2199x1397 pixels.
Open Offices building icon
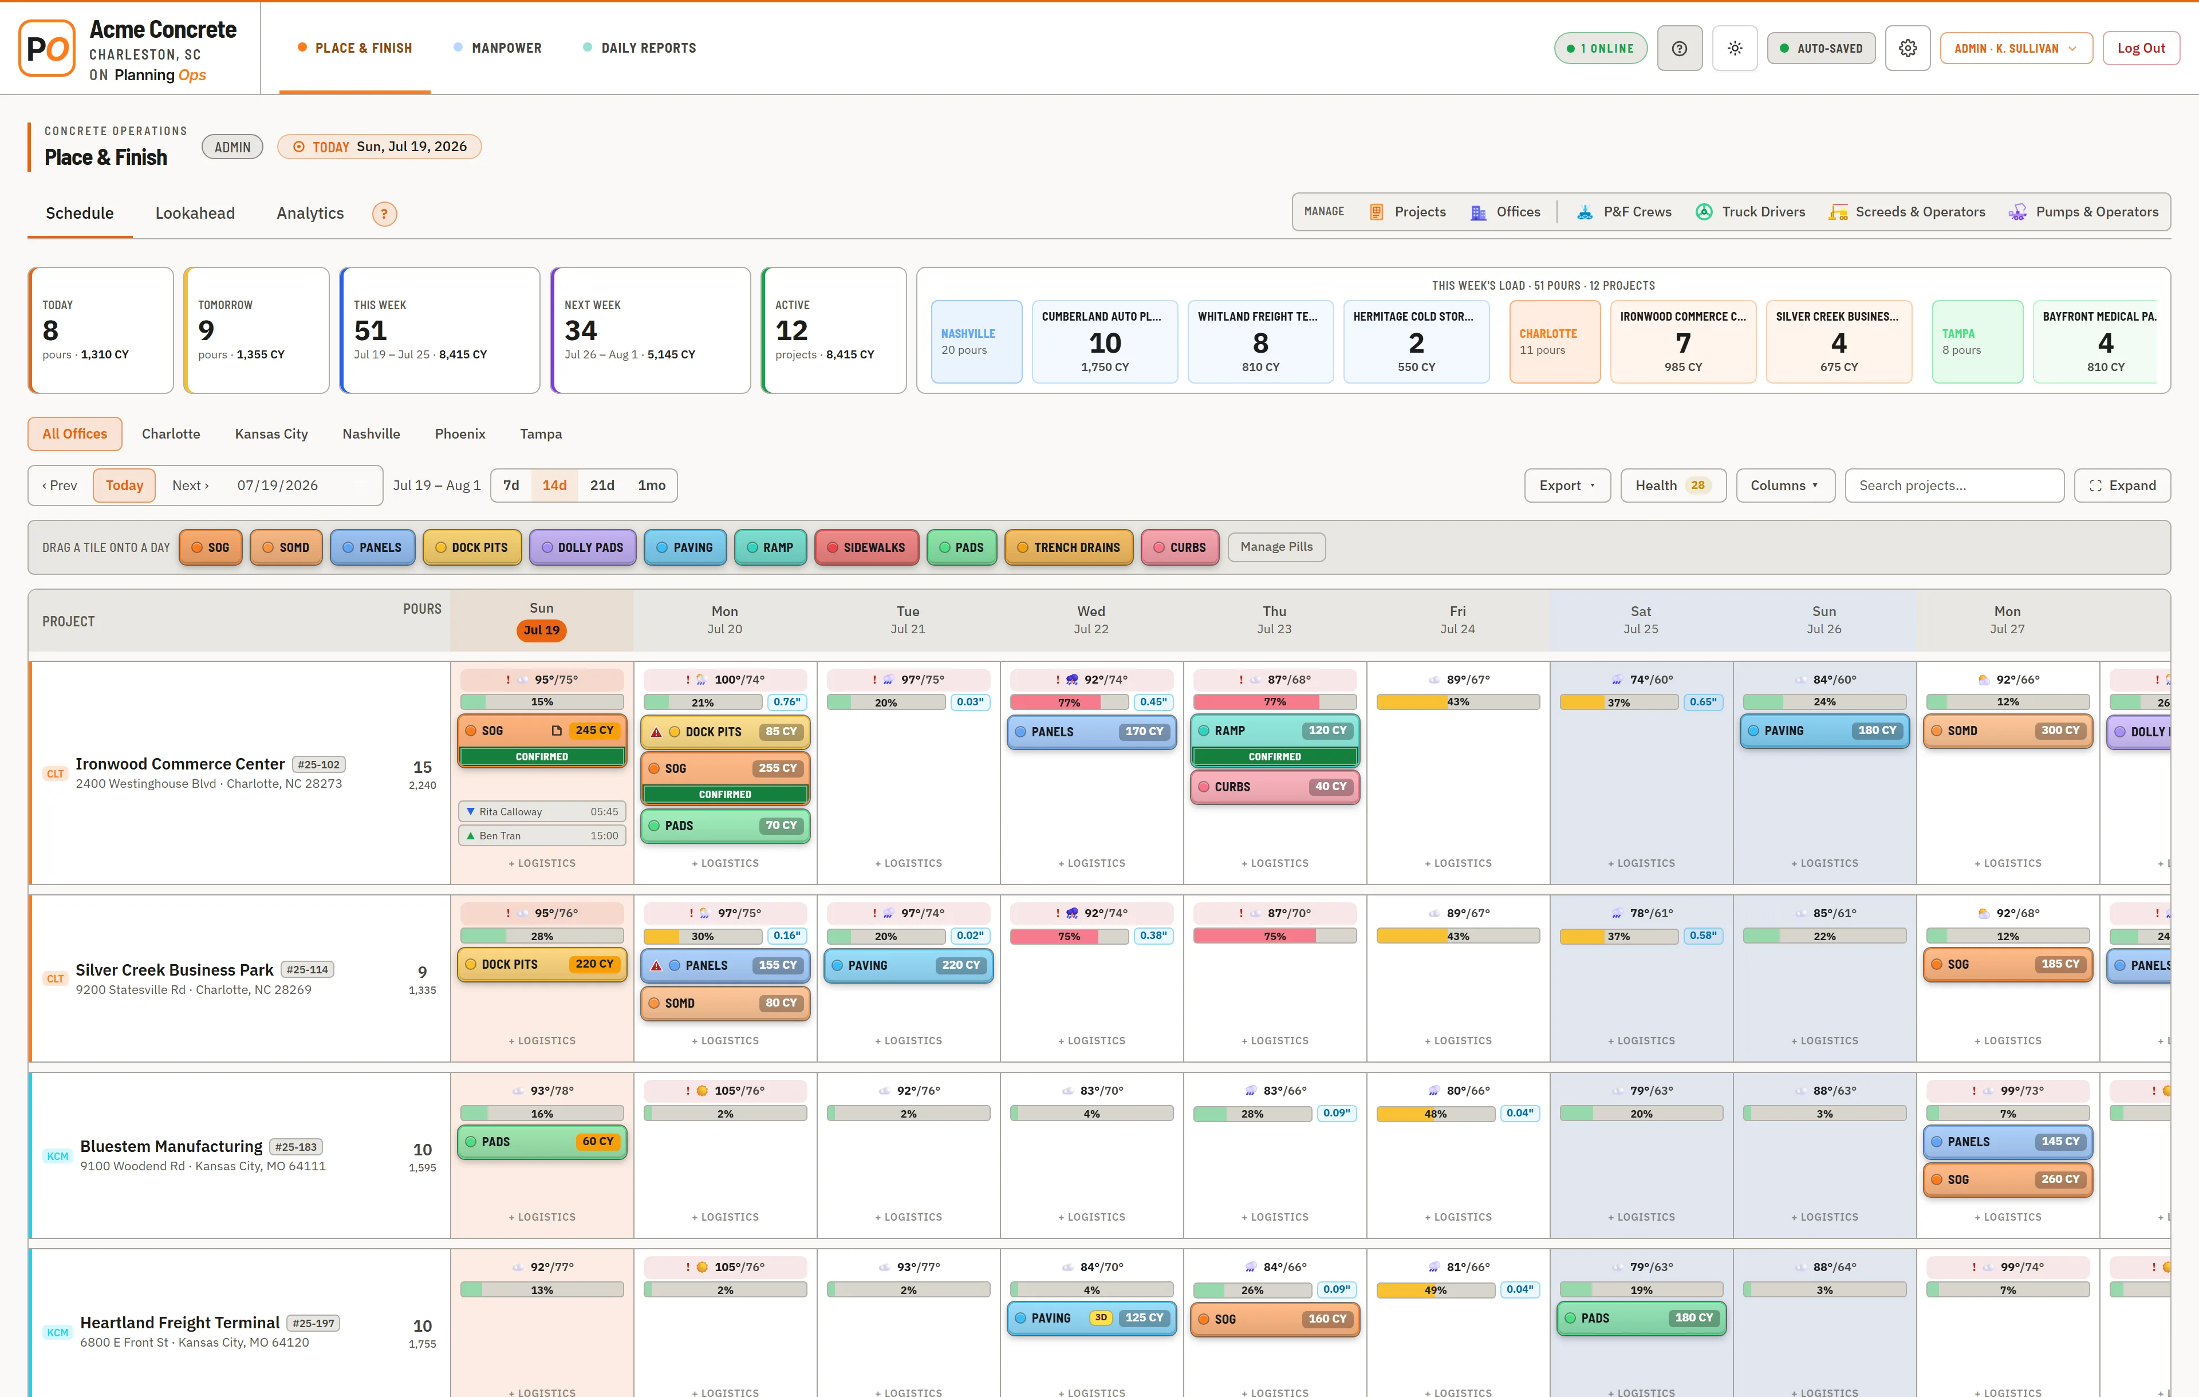(x=1477, y=212)
